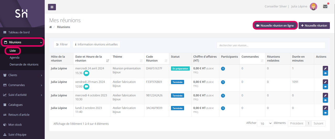This screenshot has width=335, height=139.
Task: Click Suivant pagination button
Action: (x=318, y=123)
